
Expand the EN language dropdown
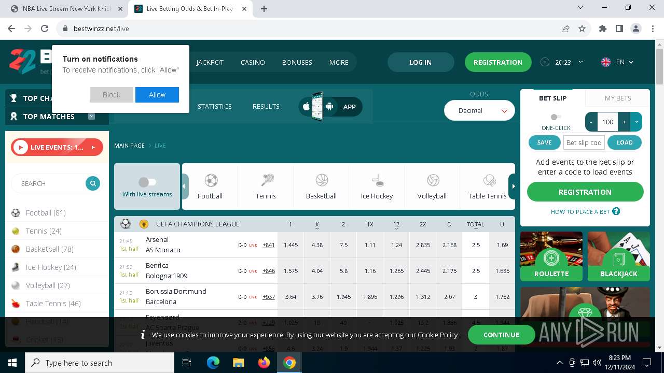pyautogui.click(x=631, y=62)
